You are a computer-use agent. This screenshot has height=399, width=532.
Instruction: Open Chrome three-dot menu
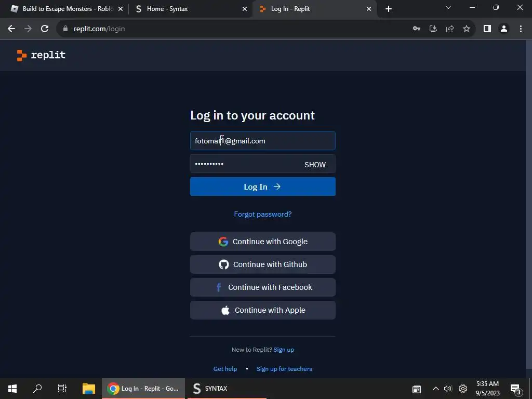521,29
